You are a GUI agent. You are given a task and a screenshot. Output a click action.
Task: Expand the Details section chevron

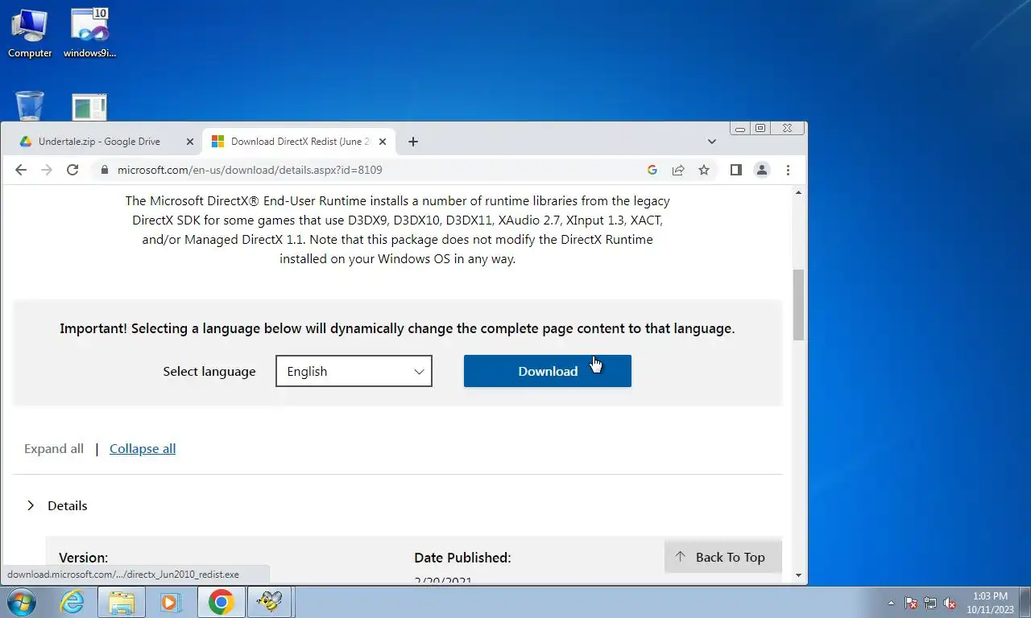[31, 505]
